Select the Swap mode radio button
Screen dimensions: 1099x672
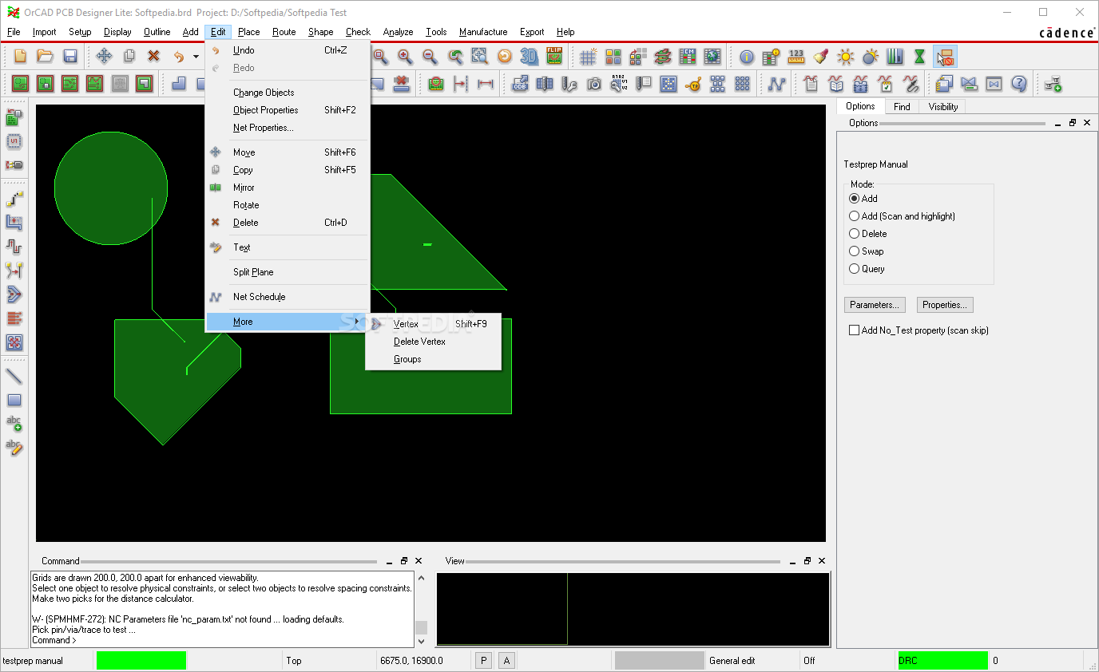click(x=854, y=251)
